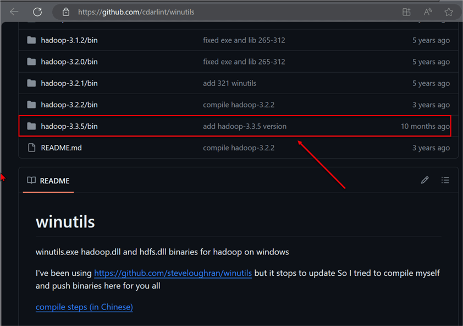Viewport: 463px width, 326px height.
Task: Open the hadoop-3.2.2/bin folder
Action: pyautogui.click(x=69, y=105)
